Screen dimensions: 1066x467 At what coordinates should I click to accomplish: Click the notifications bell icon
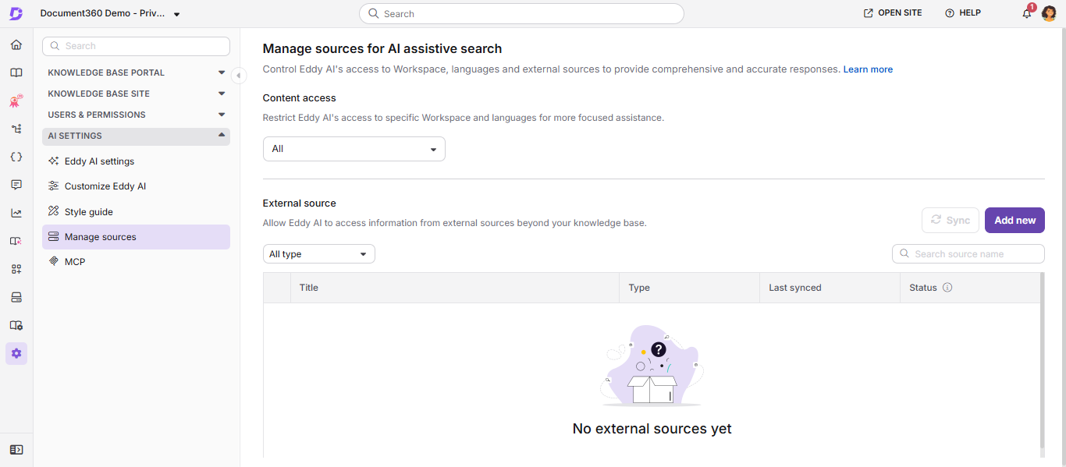(x=1027, y=13)
